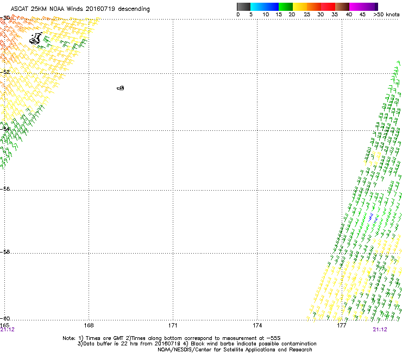Click the yellow 20–25 knots legend segment
Viewport: 402px width, 353px height.
pyautogui.click(x=300, y=7)
